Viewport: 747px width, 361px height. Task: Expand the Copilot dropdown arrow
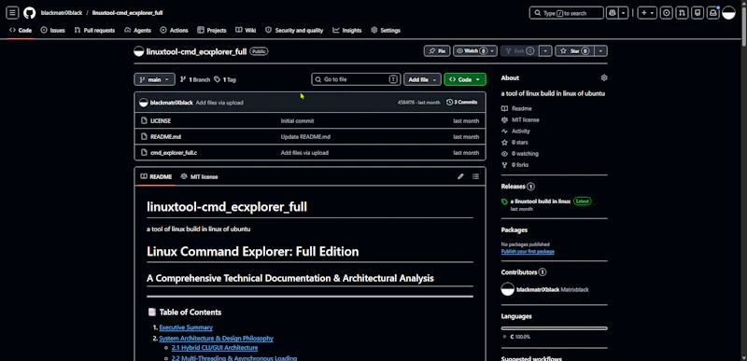[624, 13]
